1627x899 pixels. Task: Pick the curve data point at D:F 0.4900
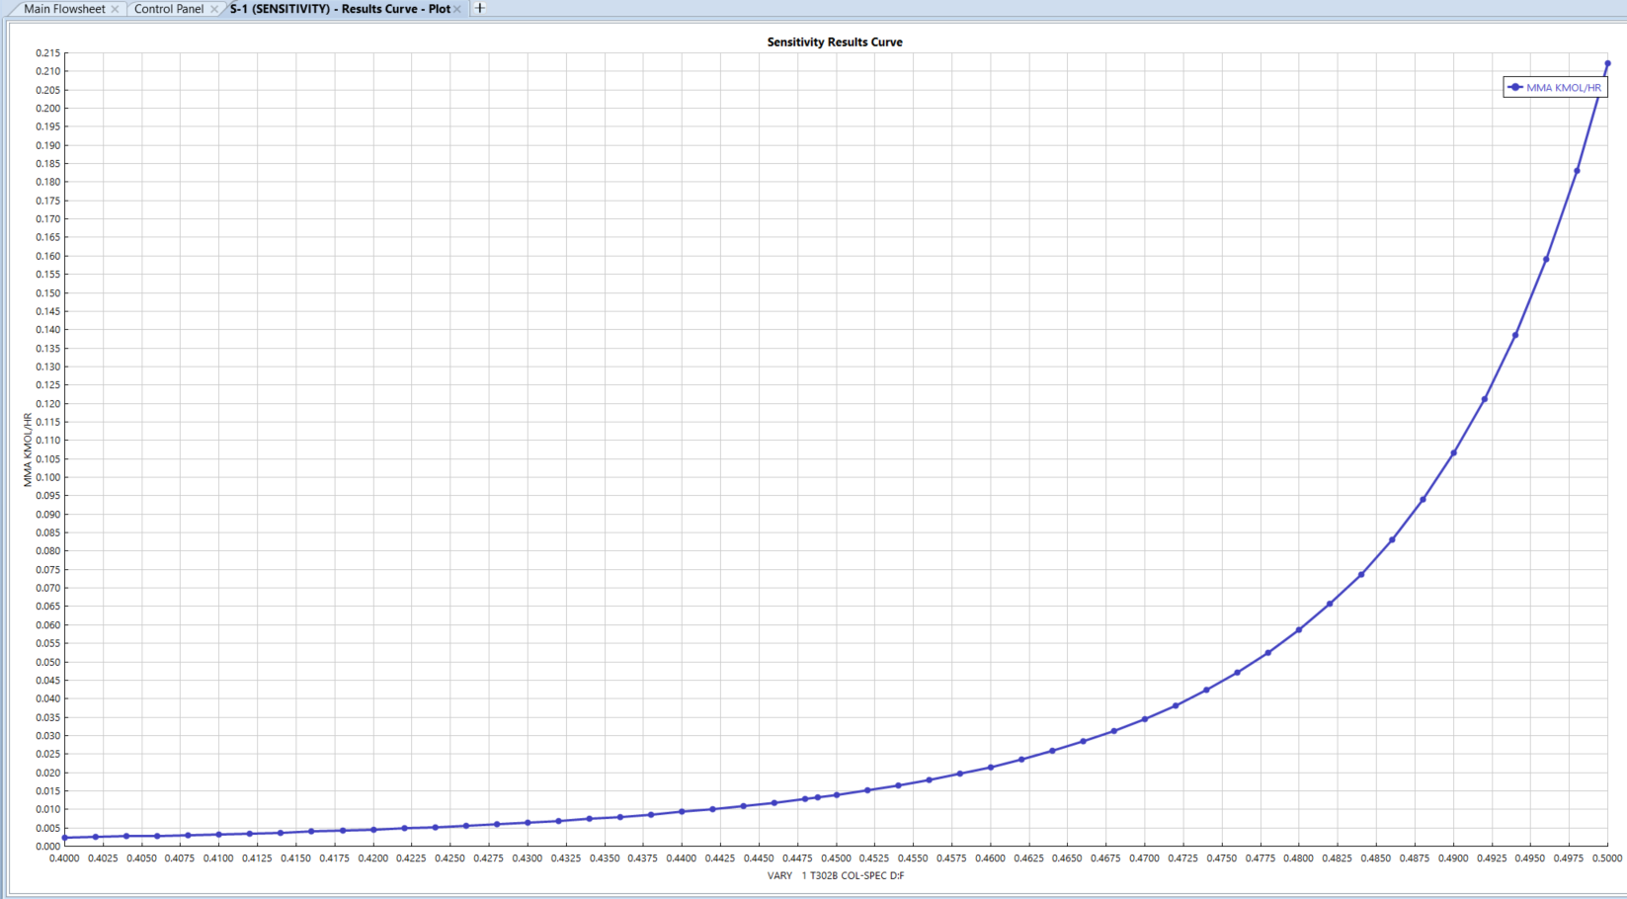[1453, 453]
